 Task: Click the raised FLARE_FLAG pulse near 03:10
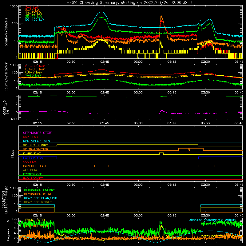(x=161, y=153)
